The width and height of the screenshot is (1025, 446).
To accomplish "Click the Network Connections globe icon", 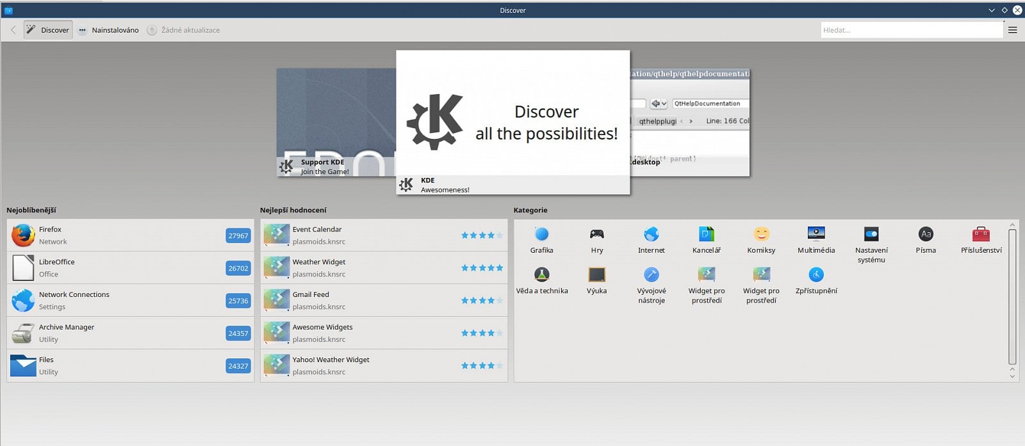I will click(23, 301).
